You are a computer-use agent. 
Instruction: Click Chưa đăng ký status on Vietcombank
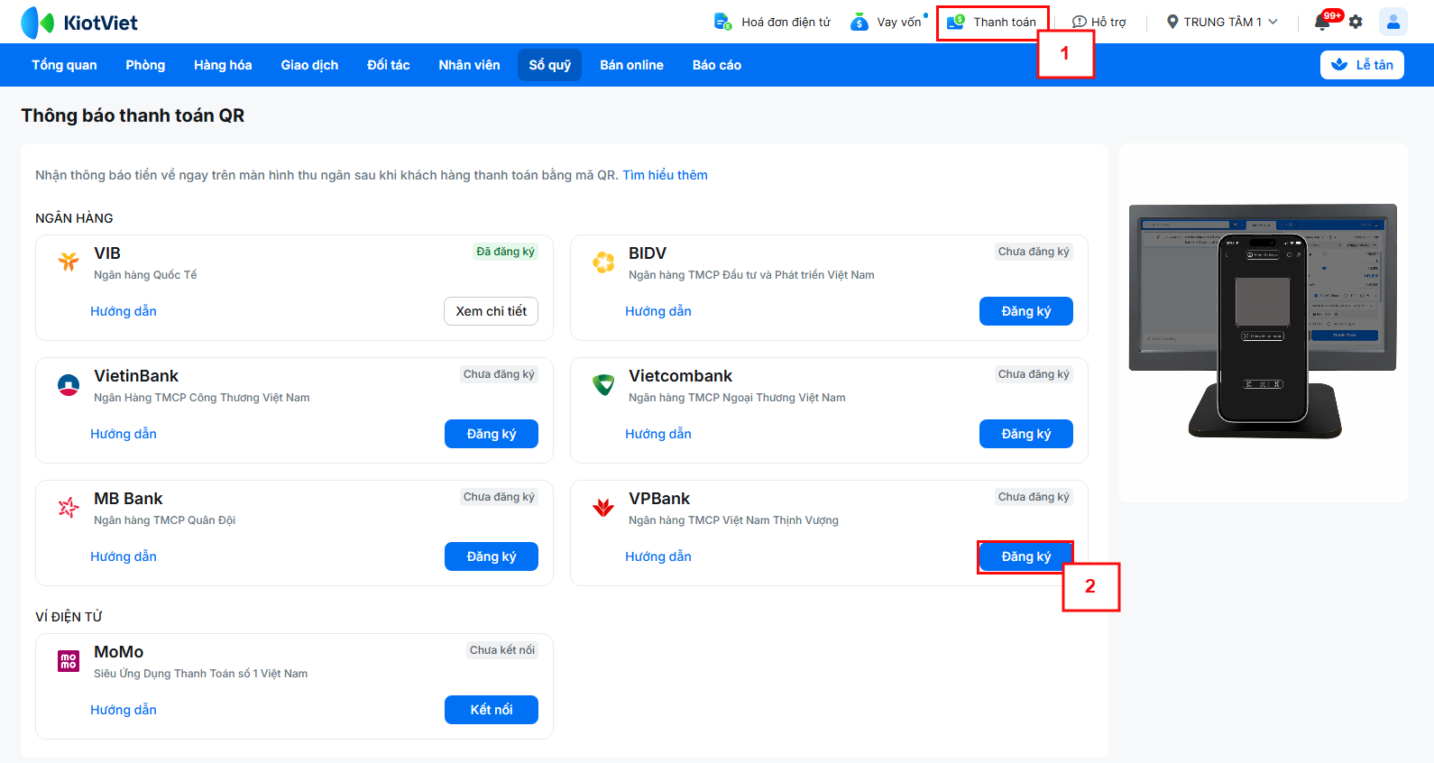pyautogui.click(x=1034, y=374)
